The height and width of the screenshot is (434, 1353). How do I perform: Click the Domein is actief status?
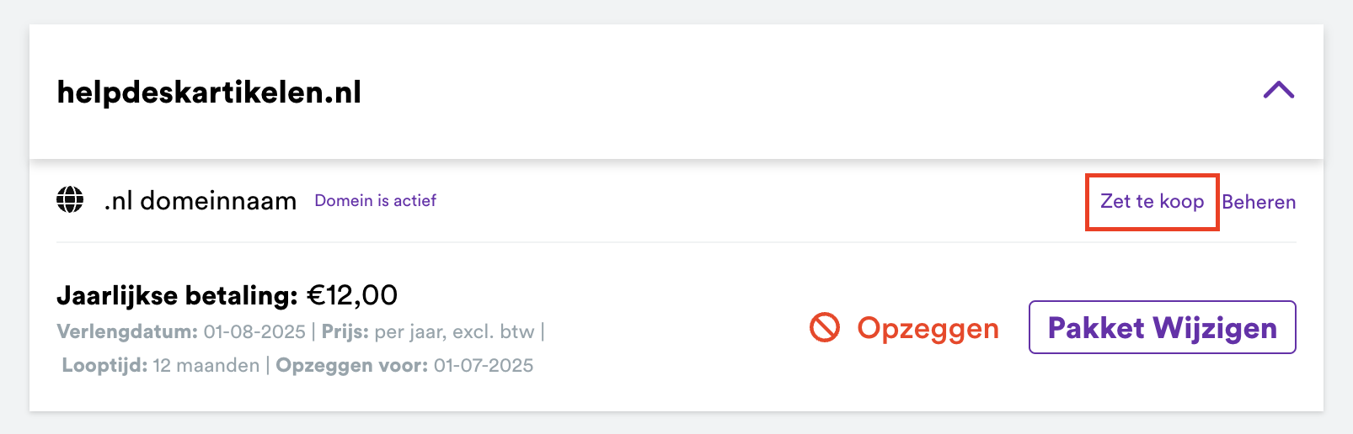coord(375,201)
